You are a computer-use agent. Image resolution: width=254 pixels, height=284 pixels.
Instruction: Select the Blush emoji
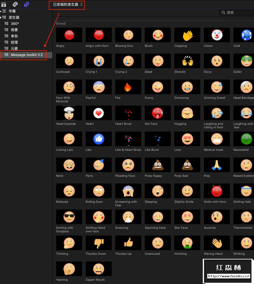[x=158, y=35]
